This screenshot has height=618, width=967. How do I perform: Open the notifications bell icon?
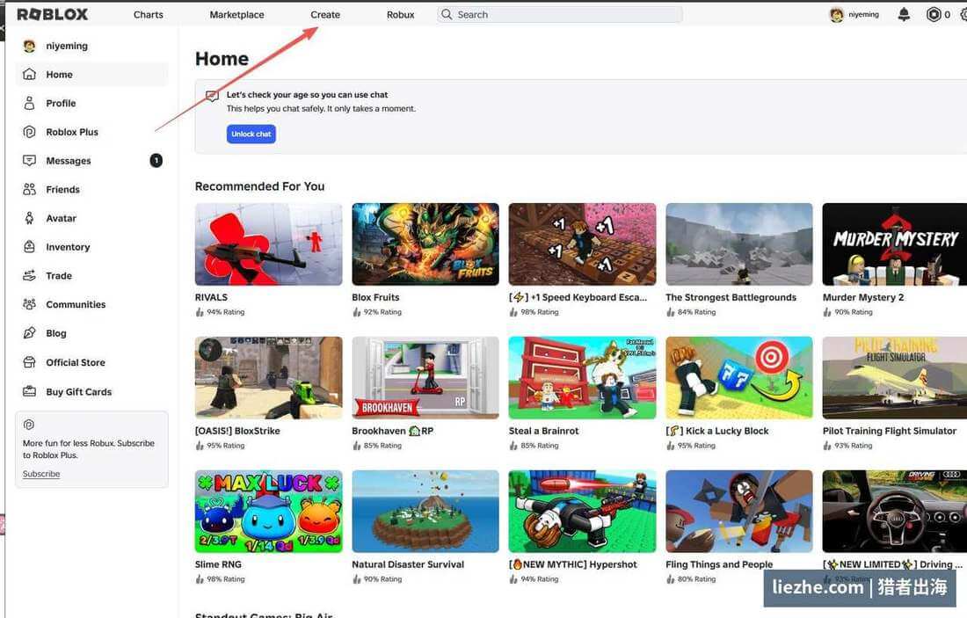click(x=904, y=14)
